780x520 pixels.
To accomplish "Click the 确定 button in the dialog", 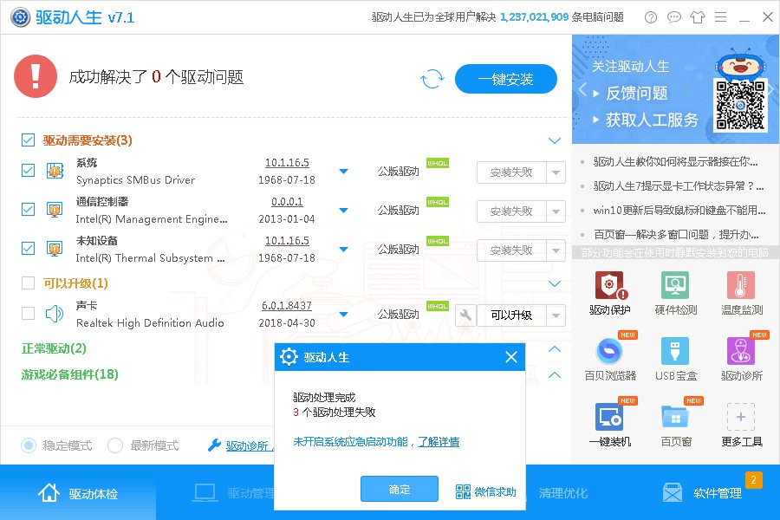I will point(400,490).
